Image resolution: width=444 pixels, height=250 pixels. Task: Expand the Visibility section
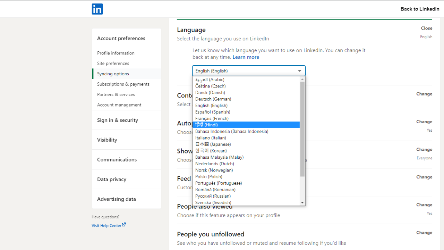[x=107, y=140]
